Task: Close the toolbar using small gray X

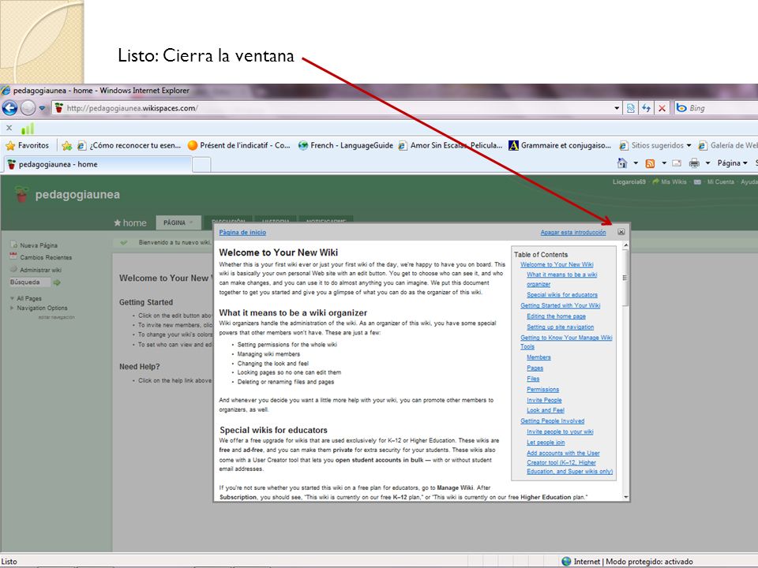Action: pos(9,128)
